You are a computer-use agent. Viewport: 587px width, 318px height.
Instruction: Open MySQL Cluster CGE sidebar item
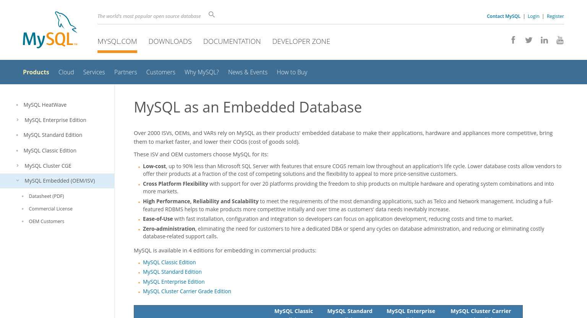pos(48,166)
